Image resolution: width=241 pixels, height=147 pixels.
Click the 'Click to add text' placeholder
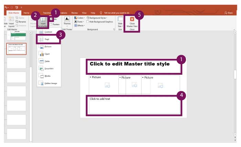[x=134, y=105]
